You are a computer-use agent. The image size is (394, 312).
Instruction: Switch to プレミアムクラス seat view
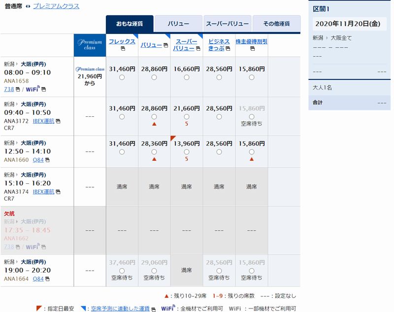point(56,6)
